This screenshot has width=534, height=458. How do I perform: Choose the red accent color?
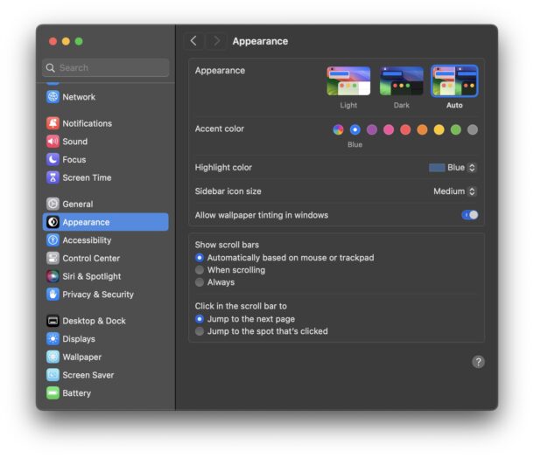405,129
